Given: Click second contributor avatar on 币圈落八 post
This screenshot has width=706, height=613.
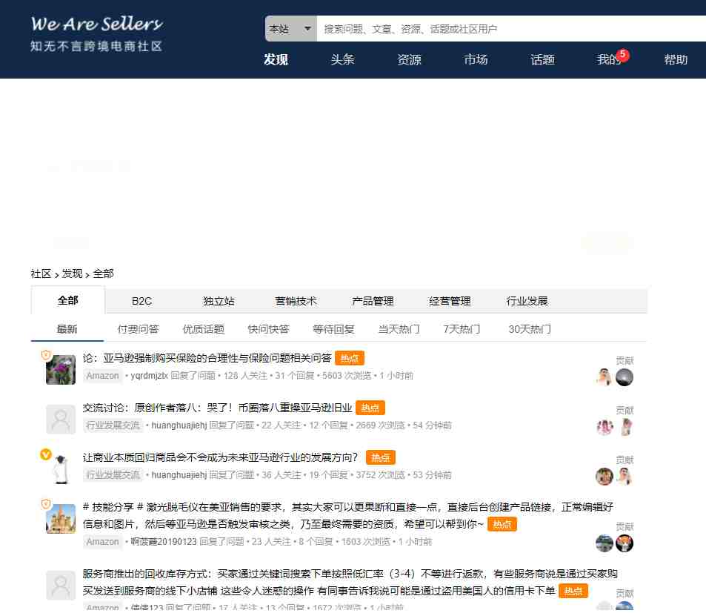Looking at the screenshot, I should (625, 426).
